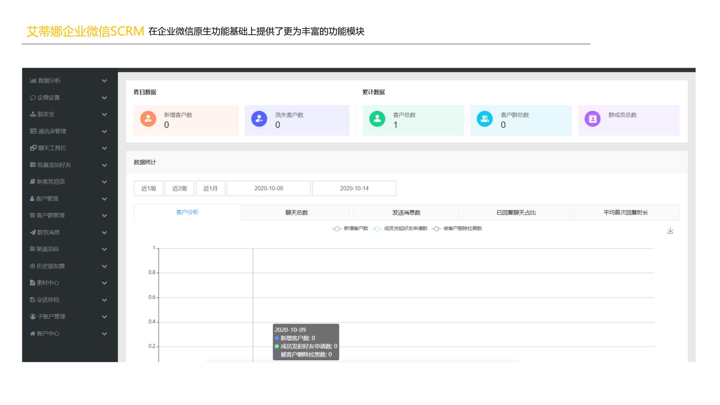Click the end date field 2020-10-14
The height and width of the screenshot is (405, 720).
click(x=354, y=188)
